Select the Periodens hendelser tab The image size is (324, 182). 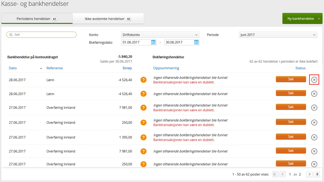pos(37,19)
